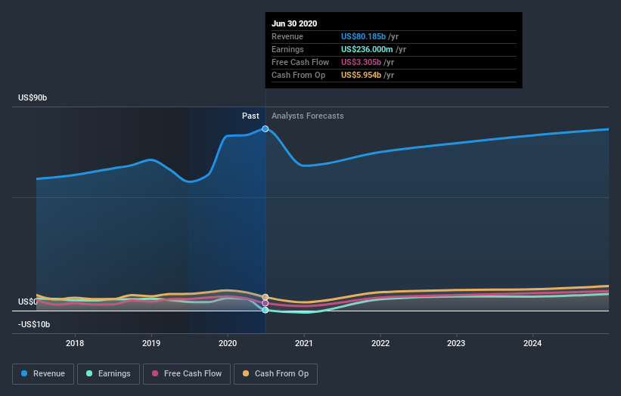Viewport: 621px width, 396px height.
Task: Click the 2020 x-axis label
Action: 228,343
